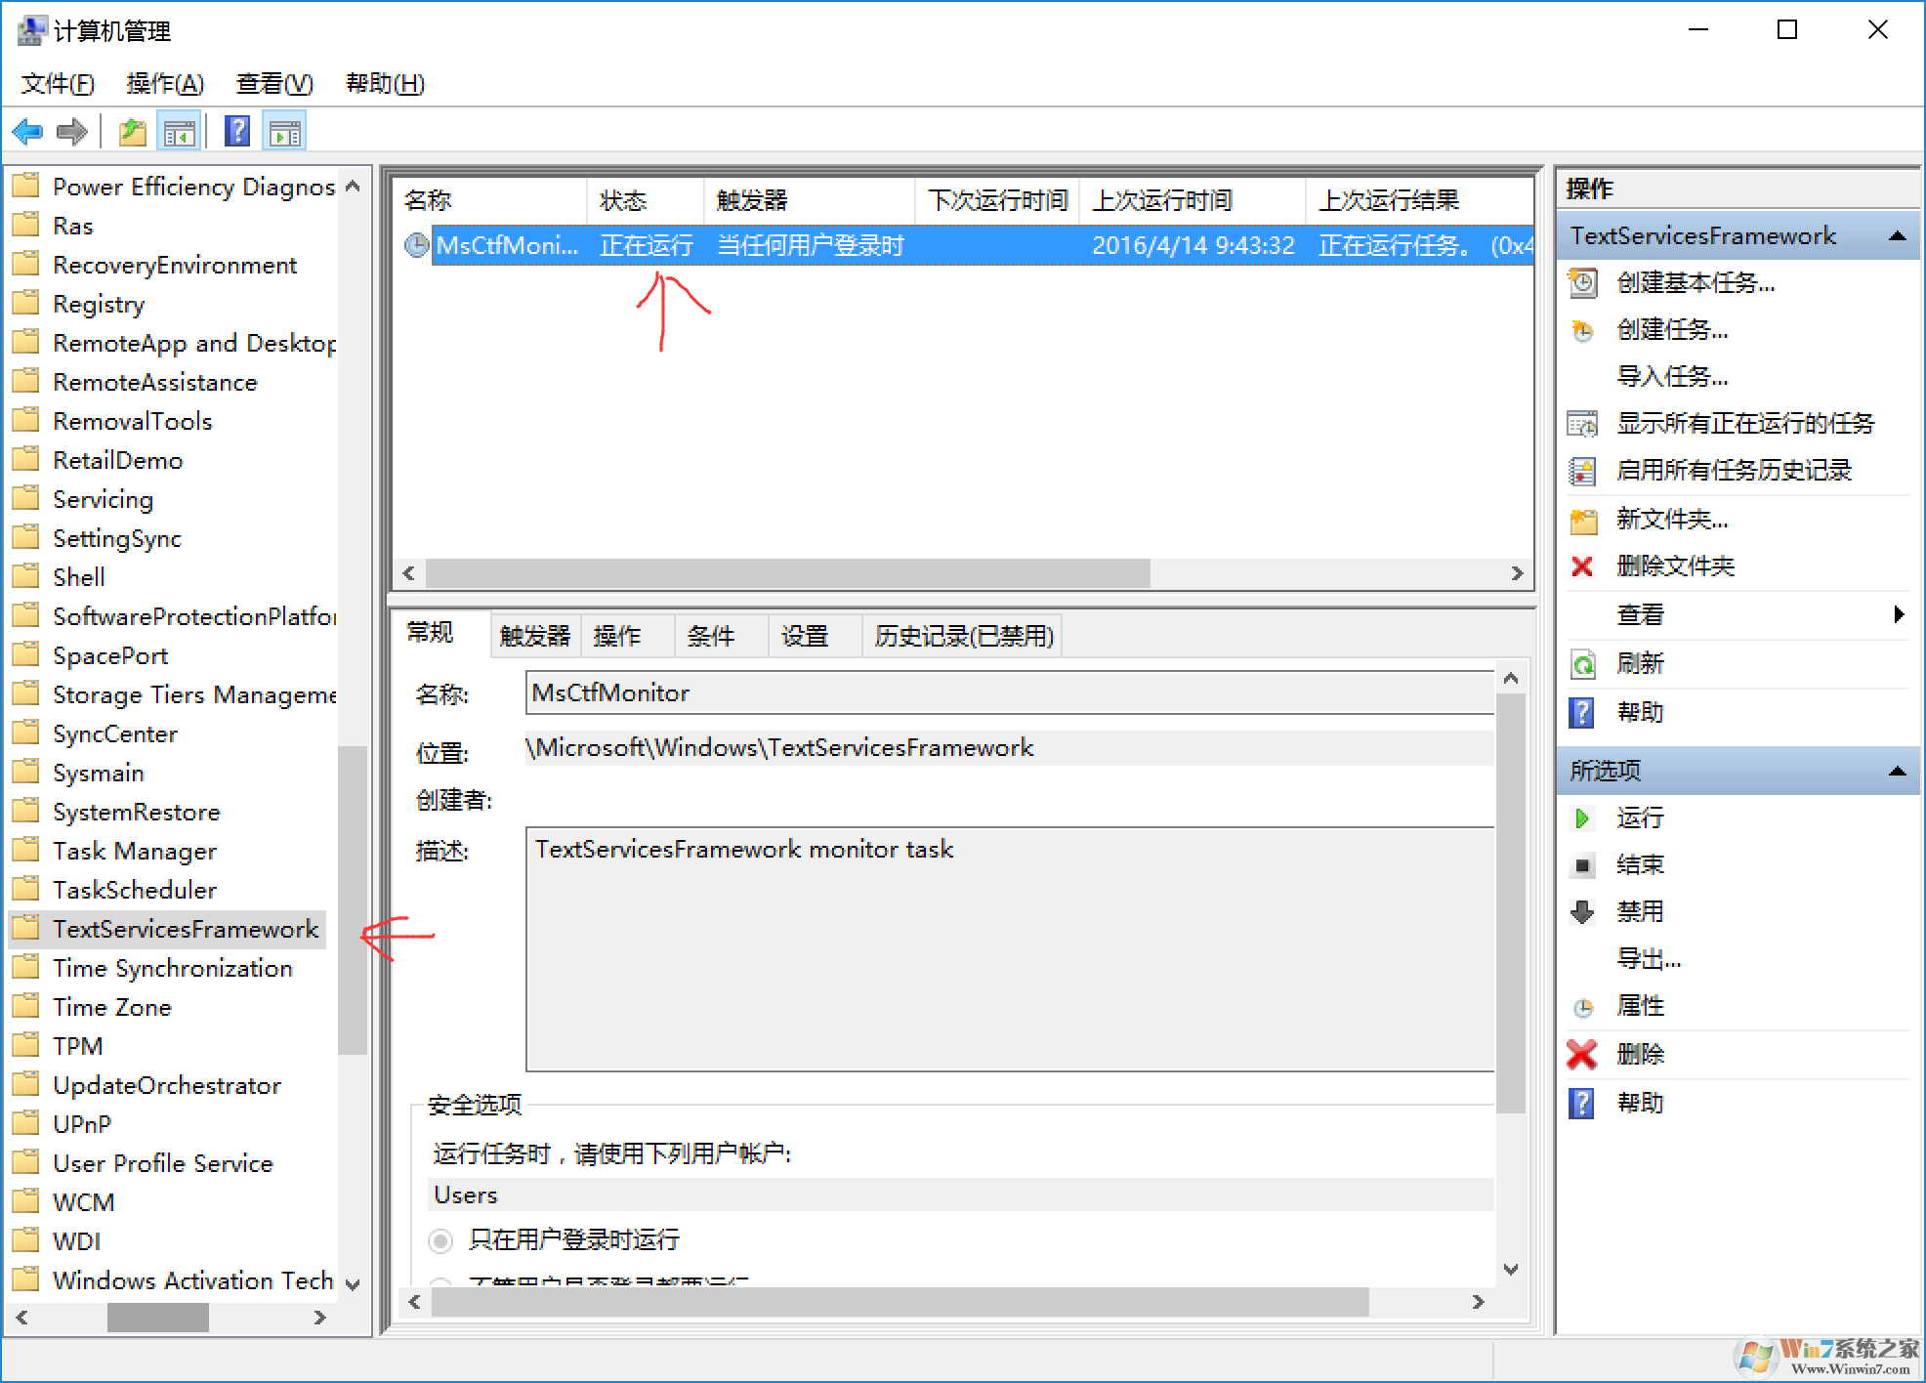Select the 不管用户是否登录都要运行 radio button
This screenshot has width=1926, height=1383.
[440, 1282]
